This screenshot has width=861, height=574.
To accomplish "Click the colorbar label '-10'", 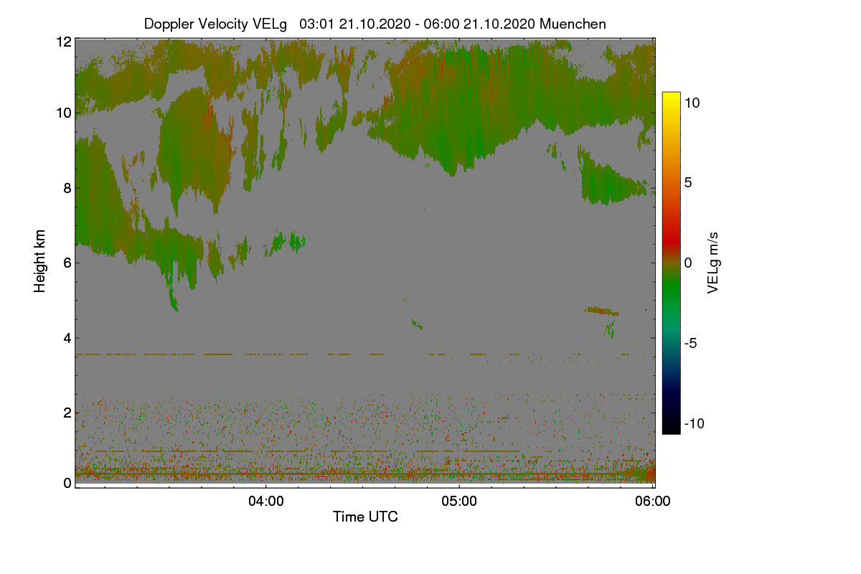I will [694, 423].
